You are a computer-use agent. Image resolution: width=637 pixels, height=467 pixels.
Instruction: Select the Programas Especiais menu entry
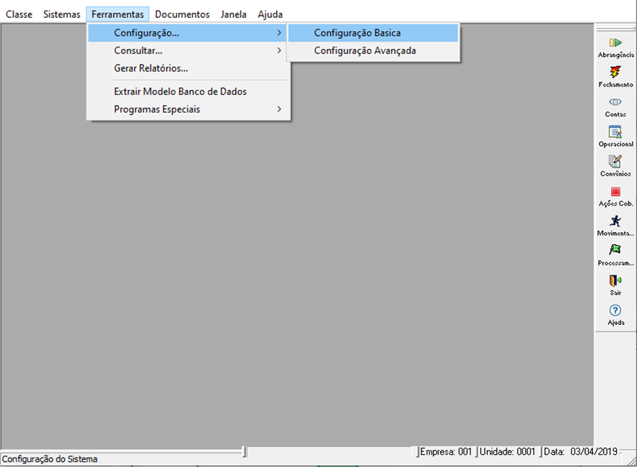coord(189,110)
